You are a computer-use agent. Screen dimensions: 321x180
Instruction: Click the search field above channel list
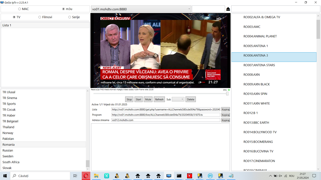[x=276, y=9]
